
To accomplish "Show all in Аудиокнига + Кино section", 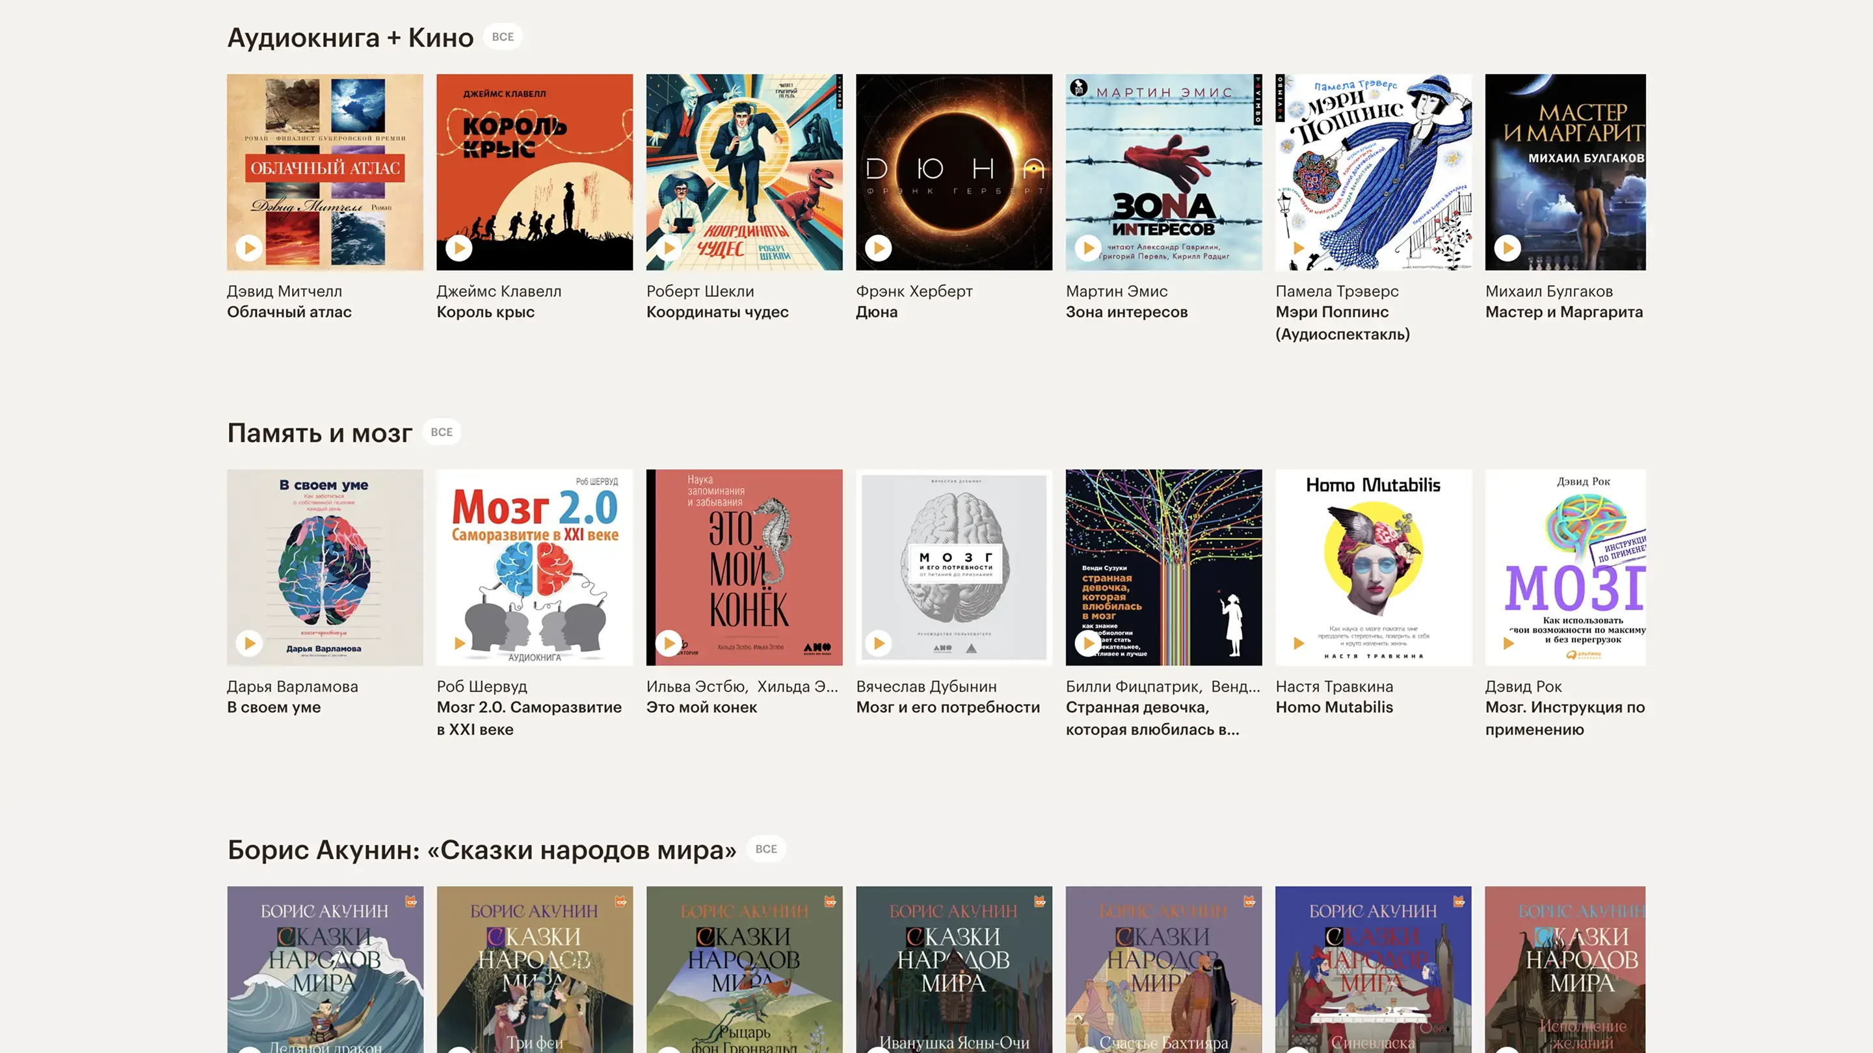I will point(503,37).
